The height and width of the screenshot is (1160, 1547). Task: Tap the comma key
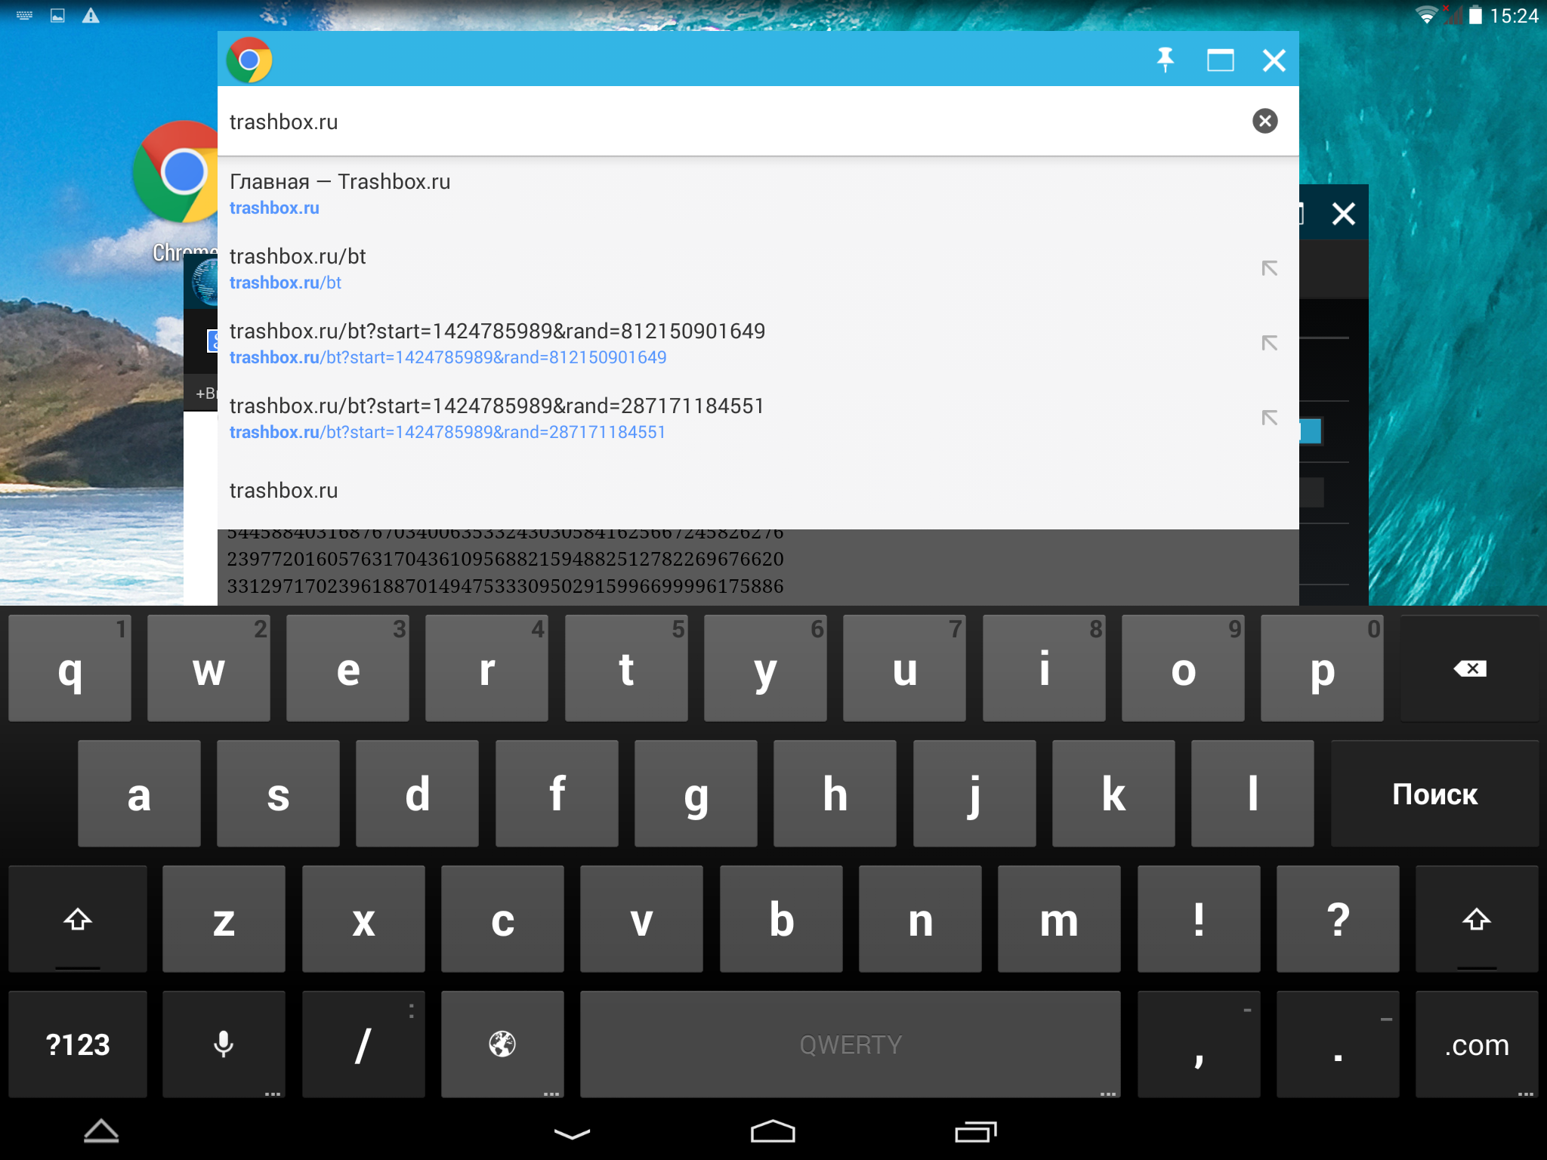[x=1199, y=1044]
